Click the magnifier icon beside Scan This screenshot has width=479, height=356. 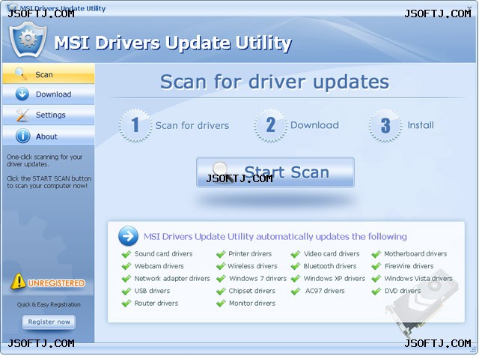[21, 74]
